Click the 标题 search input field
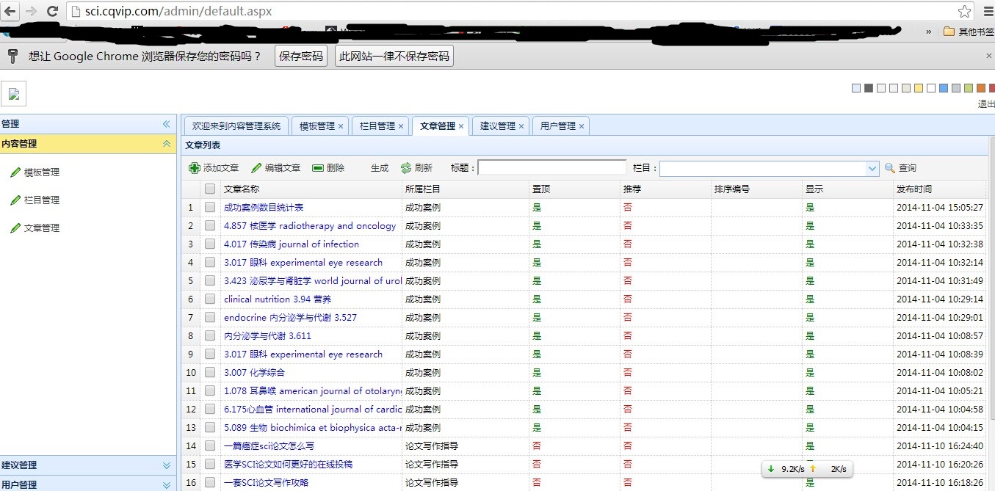The height and width of the screenshot is (491, 995). (552, 168)
